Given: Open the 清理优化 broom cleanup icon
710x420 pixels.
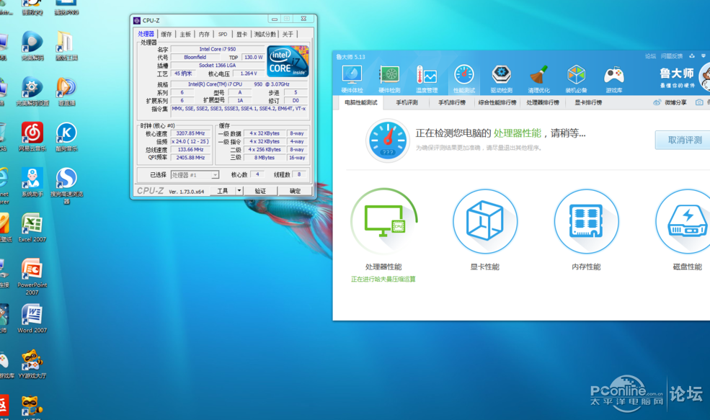Looking at the screenshot, I should 539,79.
